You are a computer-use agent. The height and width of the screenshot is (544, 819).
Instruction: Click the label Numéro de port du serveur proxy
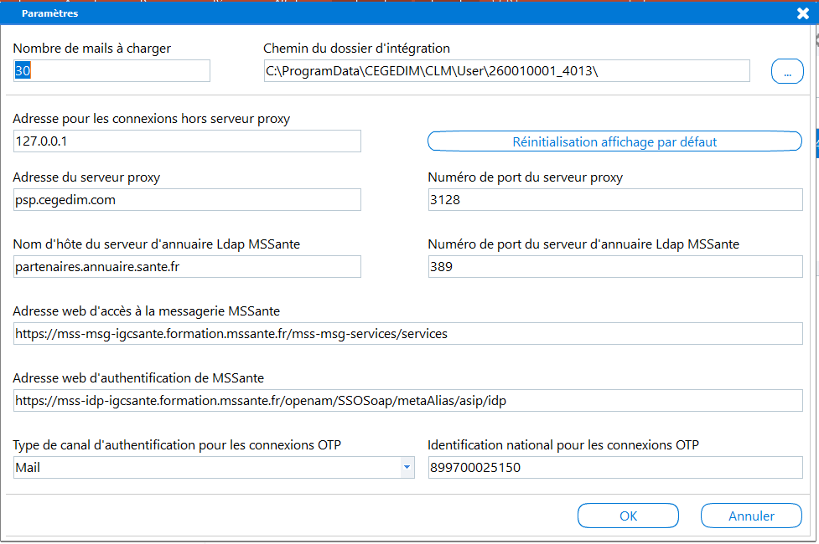pyautogui.click(x=525, y=177)
